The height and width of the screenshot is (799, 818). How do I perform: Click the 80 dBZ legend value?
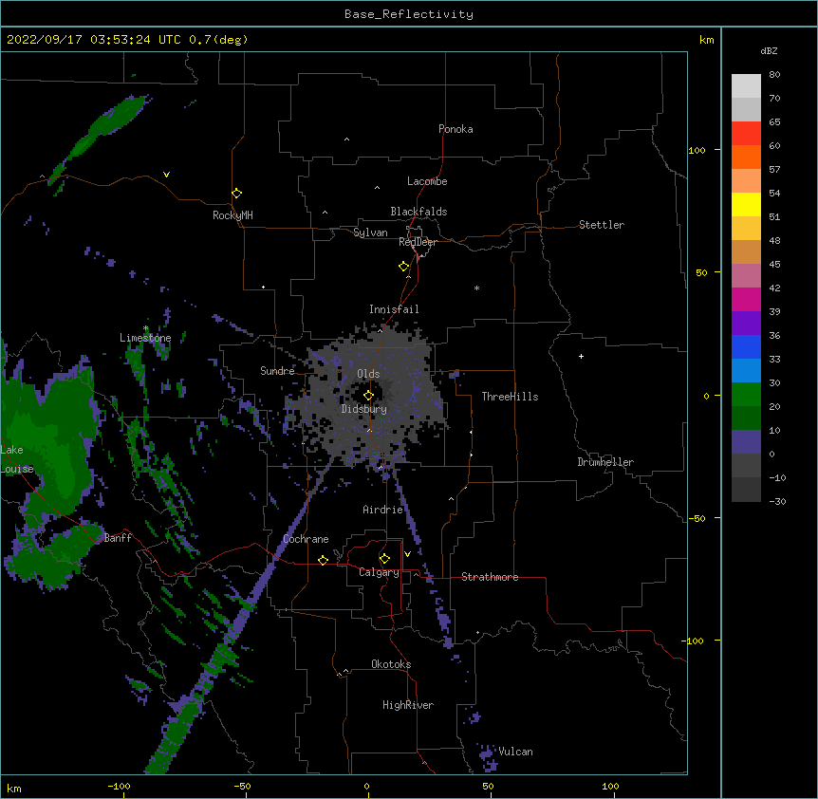click(774, 75)
